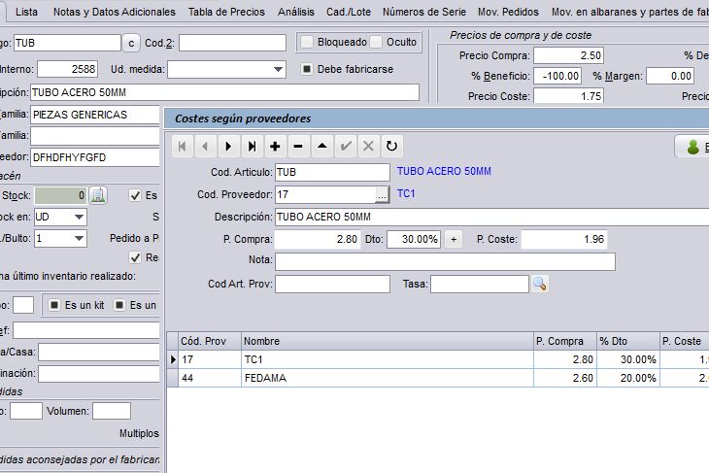Open the Cad./Lote tab
709x473 pixels.
click(349, 12)
